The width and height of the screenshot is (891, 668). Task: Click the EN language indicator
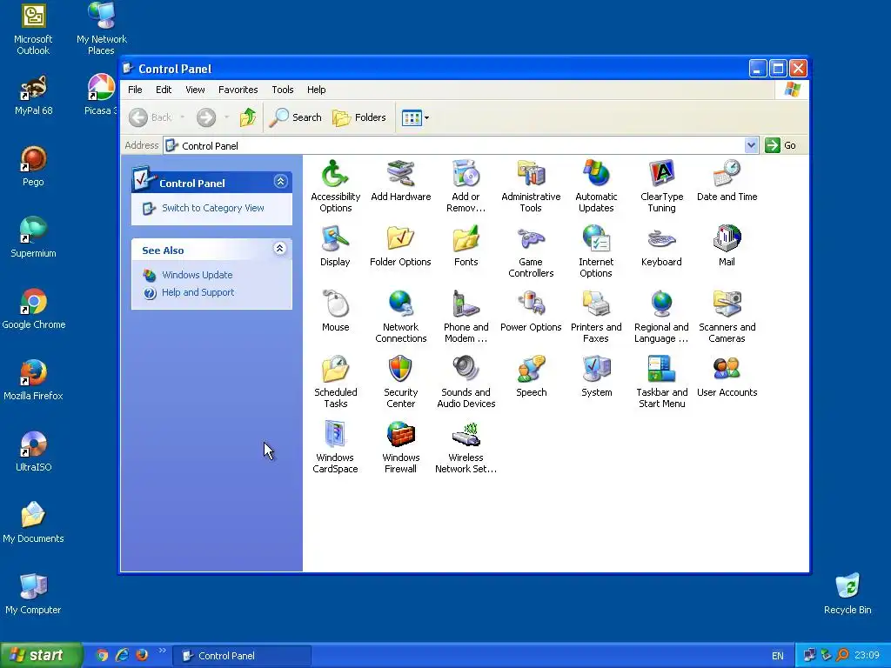pos(778,656)
